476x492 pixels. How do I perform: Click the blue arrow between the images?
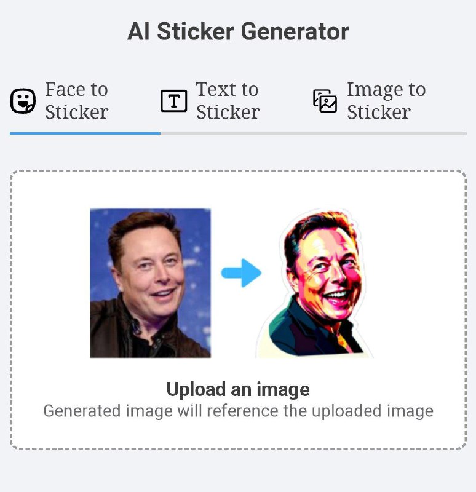tap(241, 272)
